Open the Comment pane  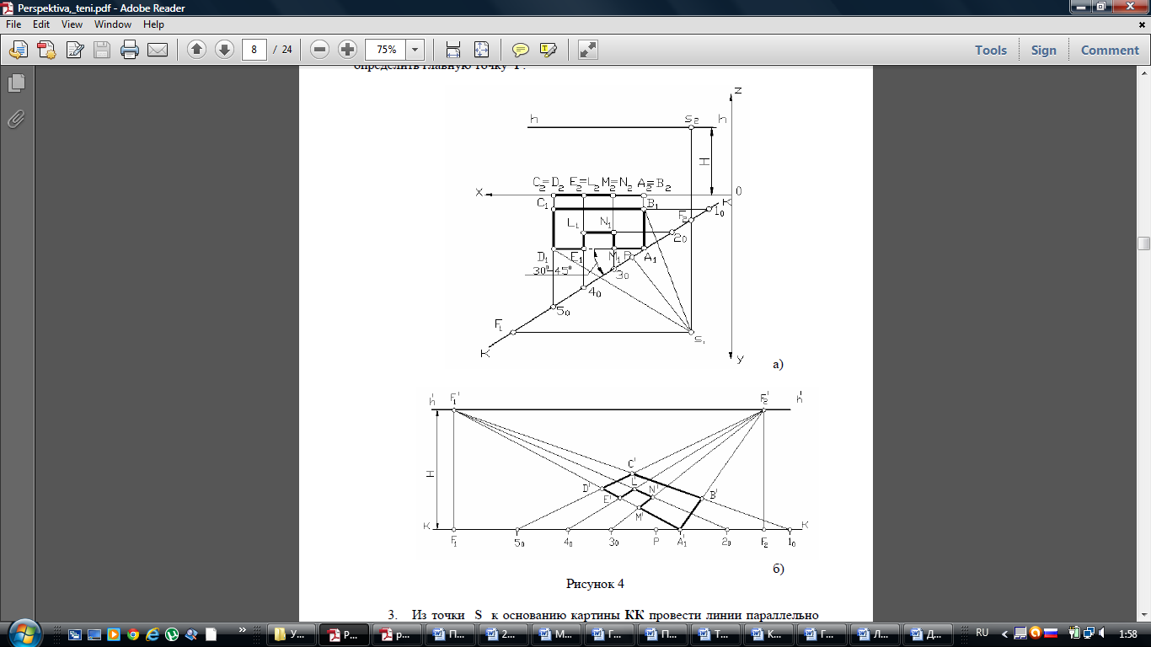[x=1110, y=50]
